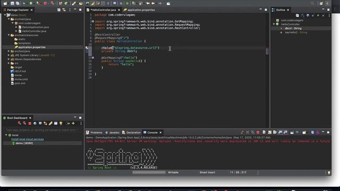Viewport: 340px width, 191px height.
Task: Select the templates folder
Action: coord(24,43)
